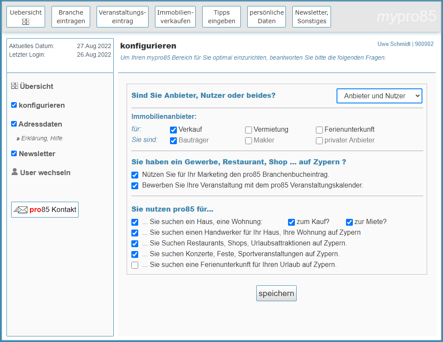Select Newsletter in the left sidebar
443x342 pixels.
click(x=37, y=154)
